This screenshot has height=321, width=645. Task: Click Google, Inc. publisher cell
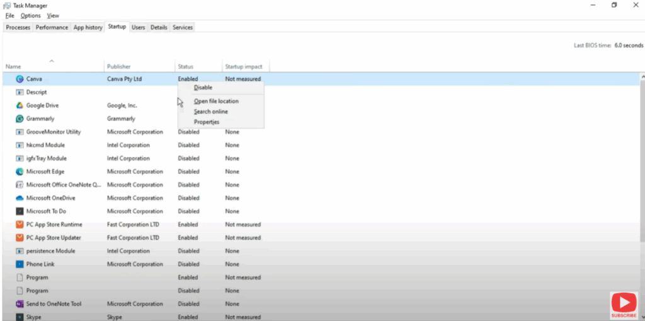pyautogui.click(x=122, y=105)
